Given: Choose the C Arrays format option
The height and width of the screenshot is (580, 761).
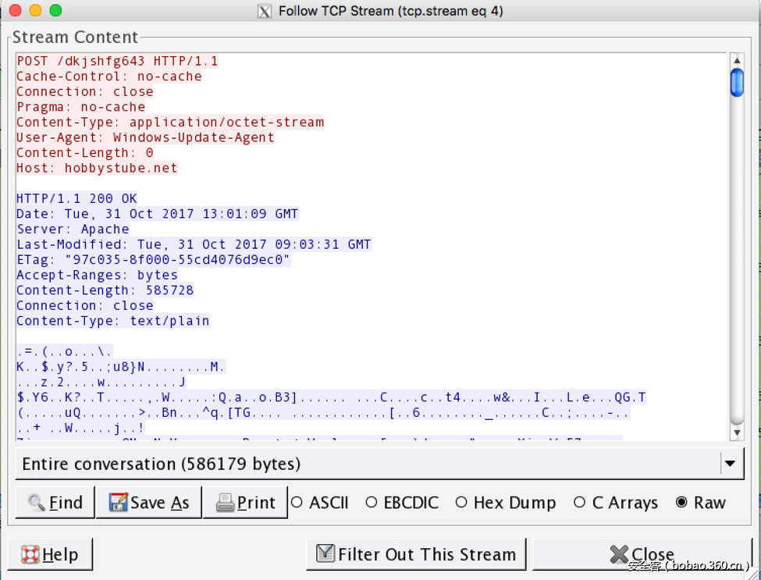Looking at the screenshot, I should 579,503.
